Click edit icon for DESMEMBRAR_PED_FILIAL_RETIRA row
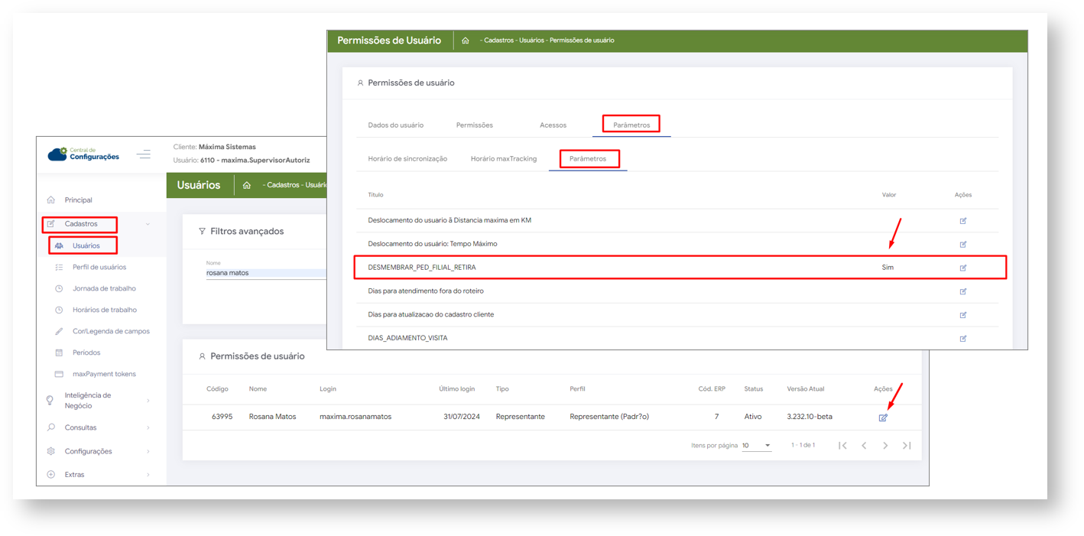The image size is (1084, 536). click(x=962, y=268)
